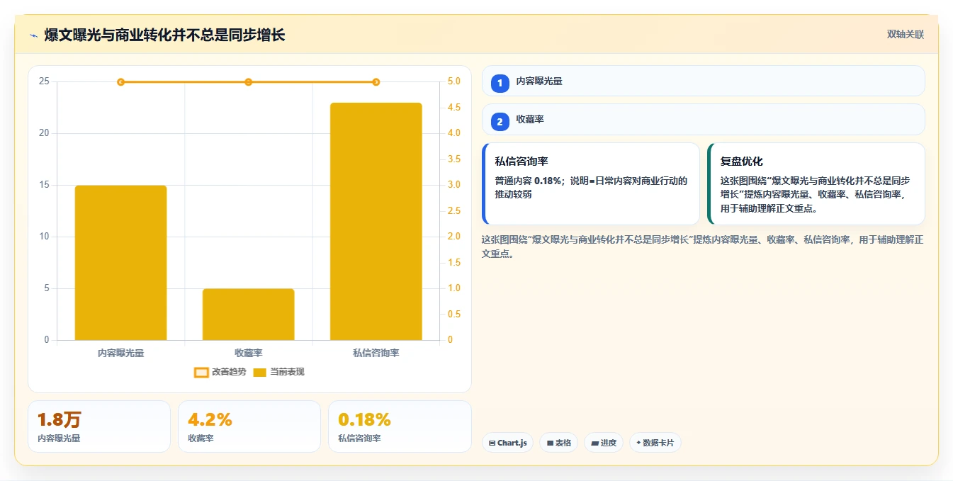Viewport: 953px width, 481px height.
Task: Click the blue number 2 badge
Action: pyautogui.click(x=500, y=122)
